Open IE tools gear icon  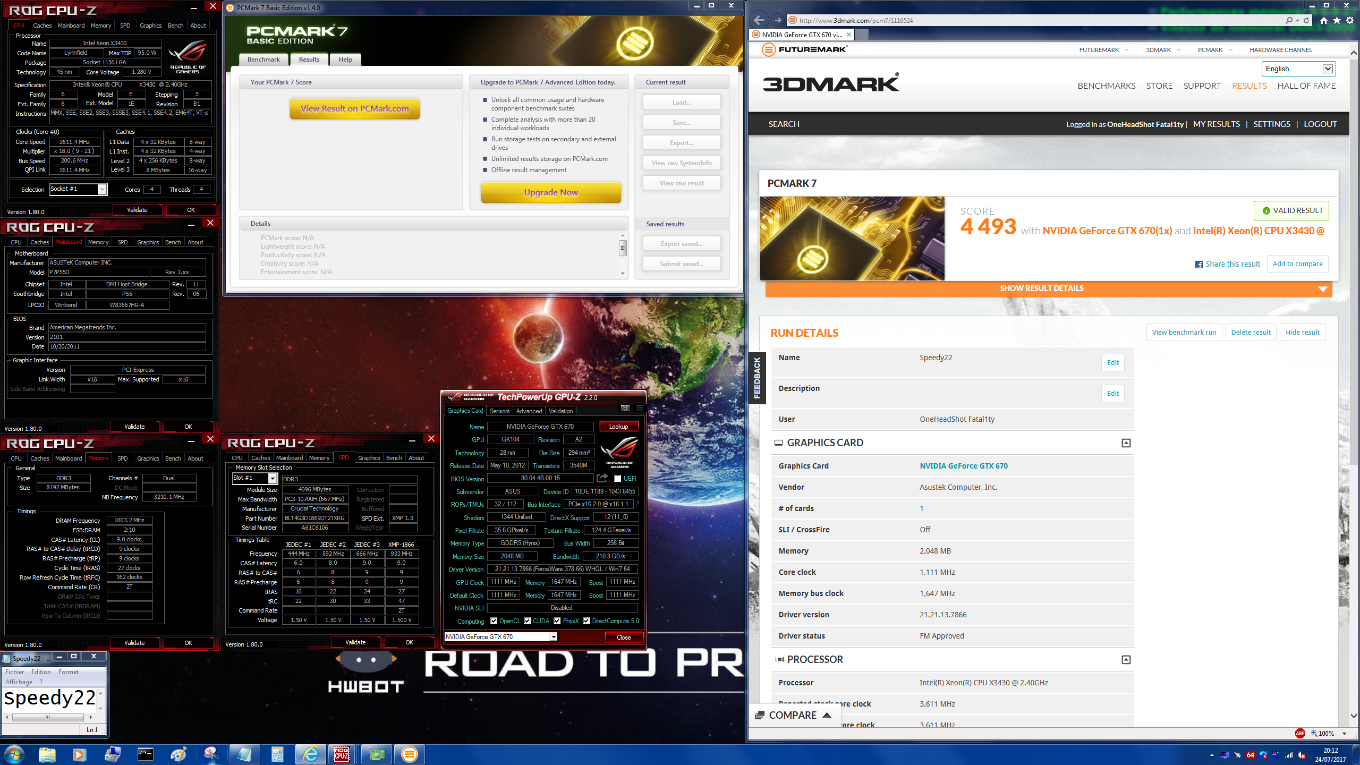tap(1350, 20)
